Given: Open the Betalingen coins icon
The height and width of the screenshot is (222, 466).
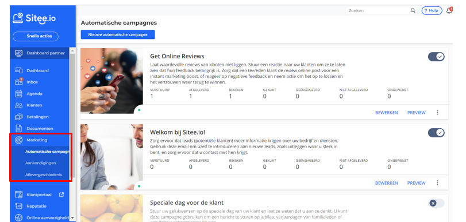Looking at the screenshot, I should coord(19,117).
